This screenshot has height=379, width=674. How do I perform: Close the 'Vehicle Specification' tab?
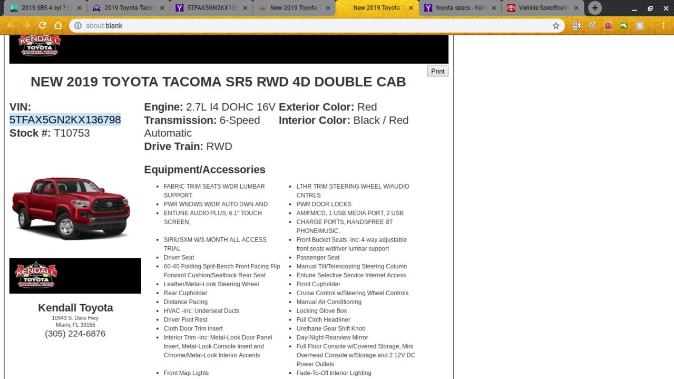[x=576, y=8]
